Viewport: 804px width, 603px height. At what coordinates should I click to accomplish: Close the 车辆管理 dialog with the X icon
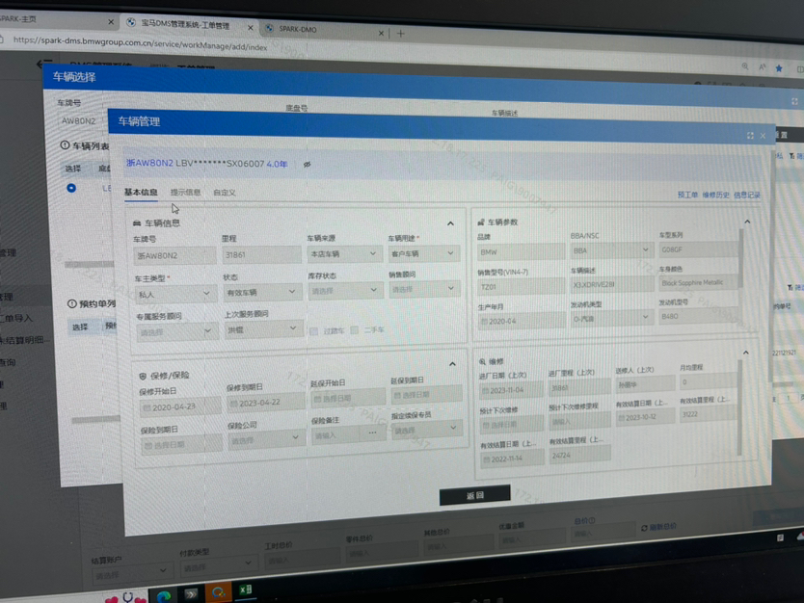[763, 136]
